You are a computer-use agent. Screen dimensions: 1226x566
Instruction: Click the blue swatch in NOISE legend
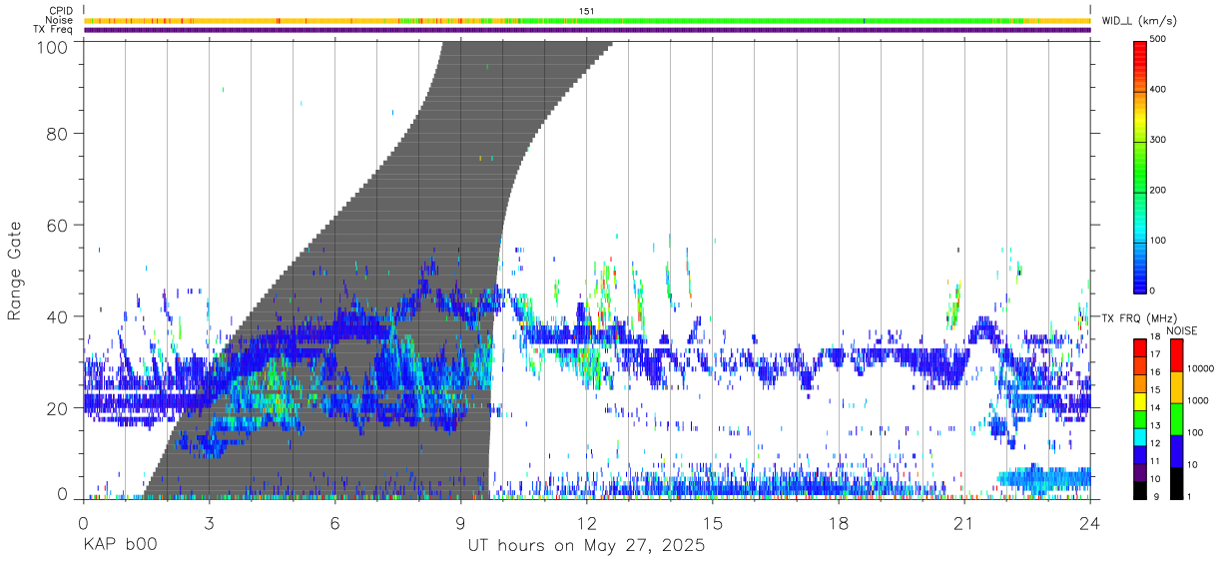coord(1176,450)
